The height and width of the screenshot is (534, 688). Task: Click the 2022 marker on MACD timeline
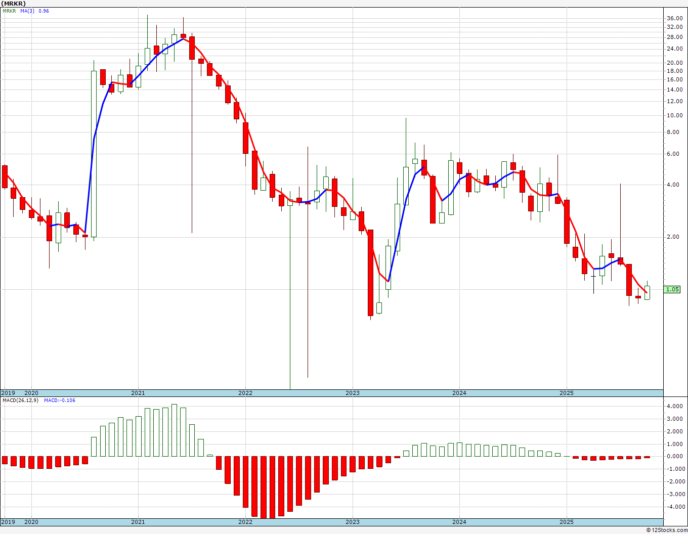245,522
